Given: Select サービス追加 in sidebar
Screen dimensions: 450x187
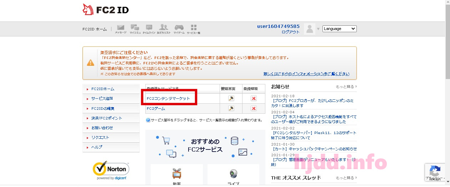Looking at the screenshot, I should tap(111, 99).
